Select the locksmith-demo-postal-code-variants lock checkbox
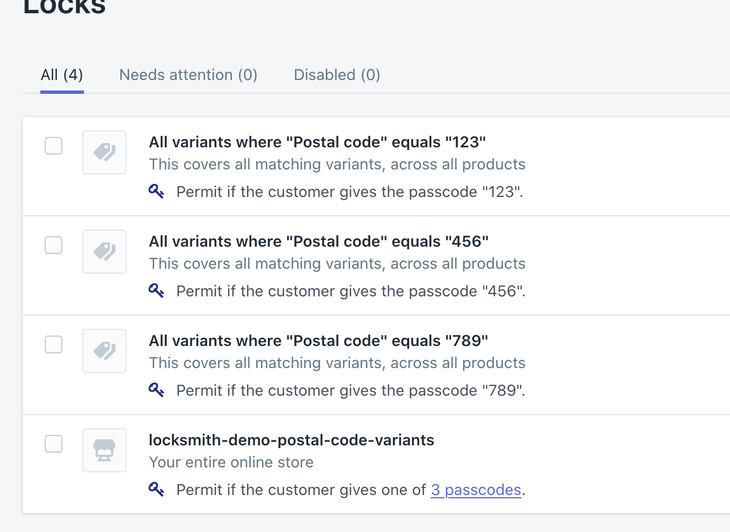Screen dimensions: 730x532 point(54,444)
